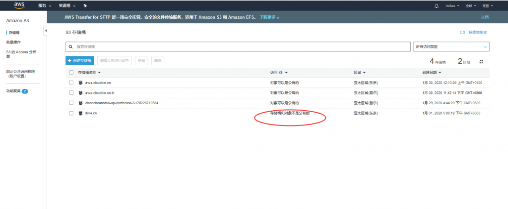The width and height of the screenshot is (508, 209).
Task: Click bucket icon of itilv4.cn
Action: tap(81, 113)
